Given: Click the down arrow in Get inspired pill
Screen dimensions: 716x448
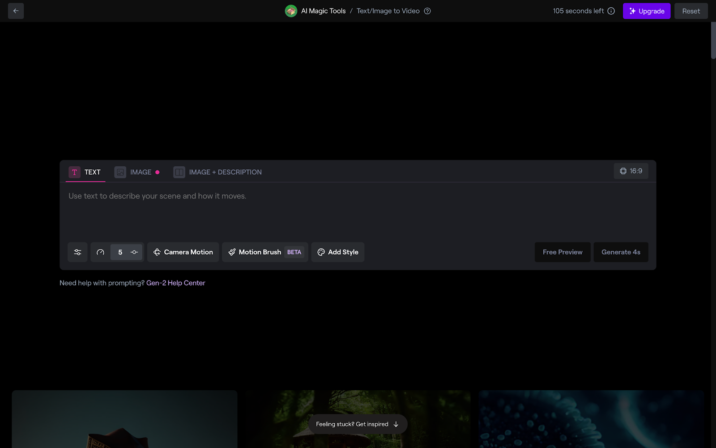Looking at the screenshot, I should [x=396, y=424].
